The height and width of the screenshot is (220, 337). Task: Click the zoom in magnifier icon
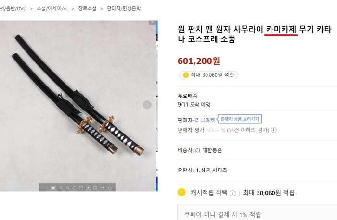(61, 188)
